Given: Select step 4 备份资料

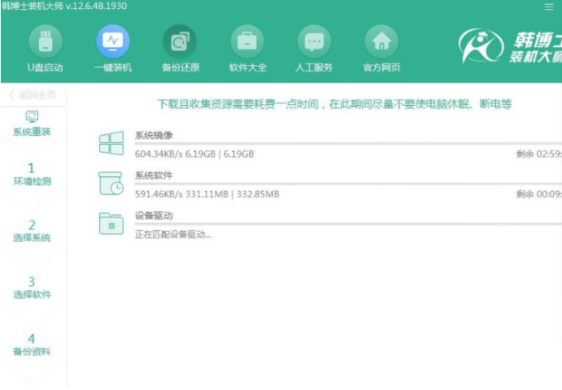Looking at the screenshot, I should [33, 344].
